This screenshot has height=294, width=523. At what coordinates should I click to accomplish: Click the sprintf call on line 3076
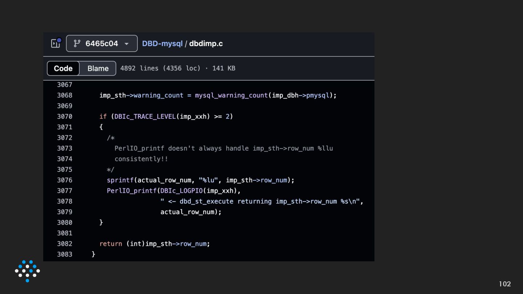point(120,180)
